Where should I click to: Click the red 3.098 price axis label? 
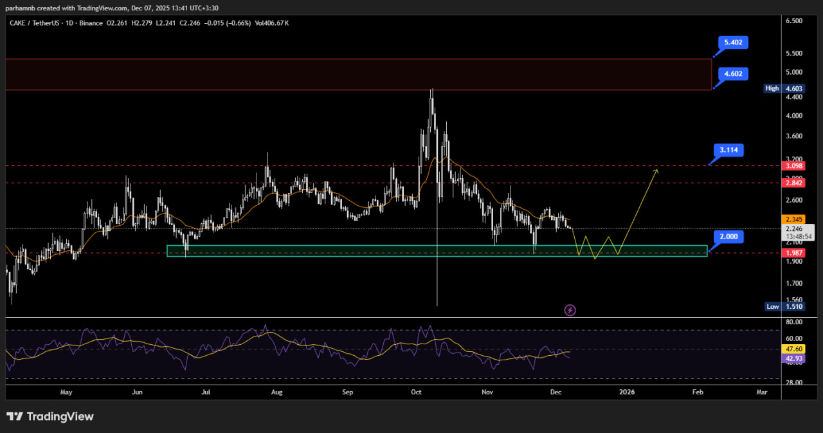(791, 166)
